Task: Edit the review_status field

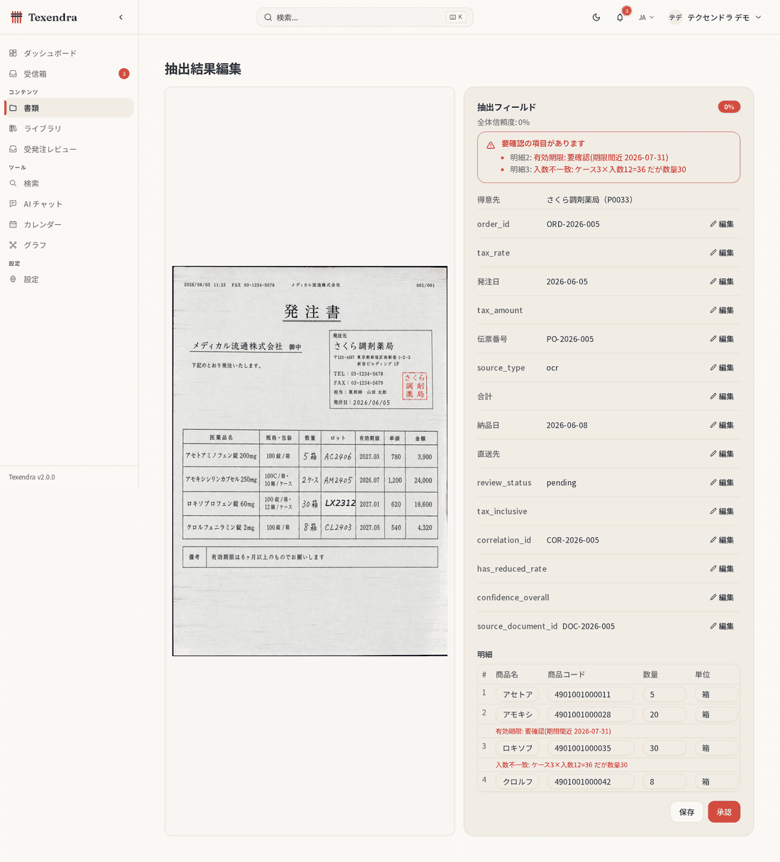Action: (722, 482)
